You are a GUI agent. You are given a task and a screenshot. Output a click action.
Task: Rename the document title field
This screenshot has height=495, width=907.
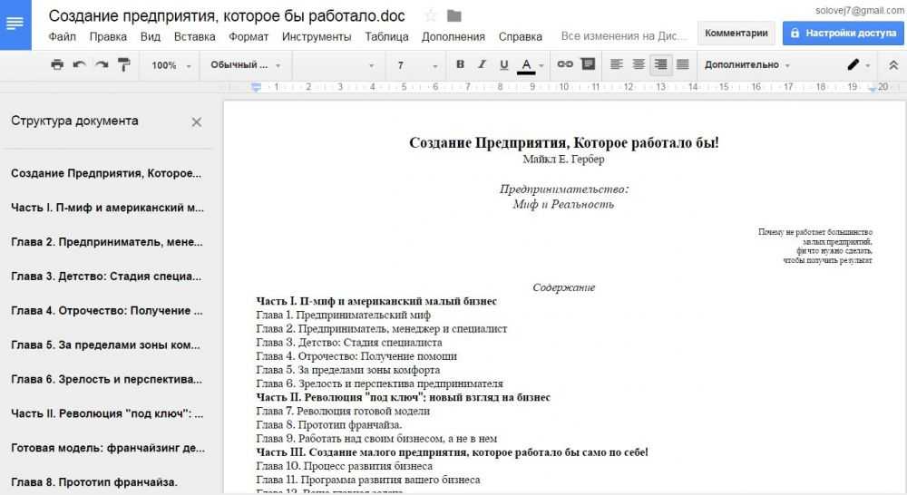pyautogui.click(x=227, y=15)
